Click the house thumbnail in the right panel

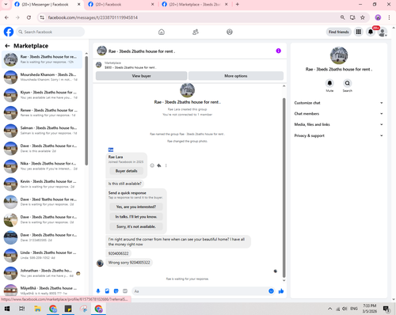pyautogui.click(x=339, y=55)
